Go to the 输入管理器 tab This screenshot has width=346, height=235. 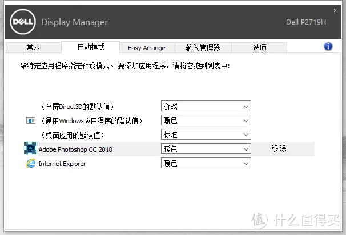[203, 48]
